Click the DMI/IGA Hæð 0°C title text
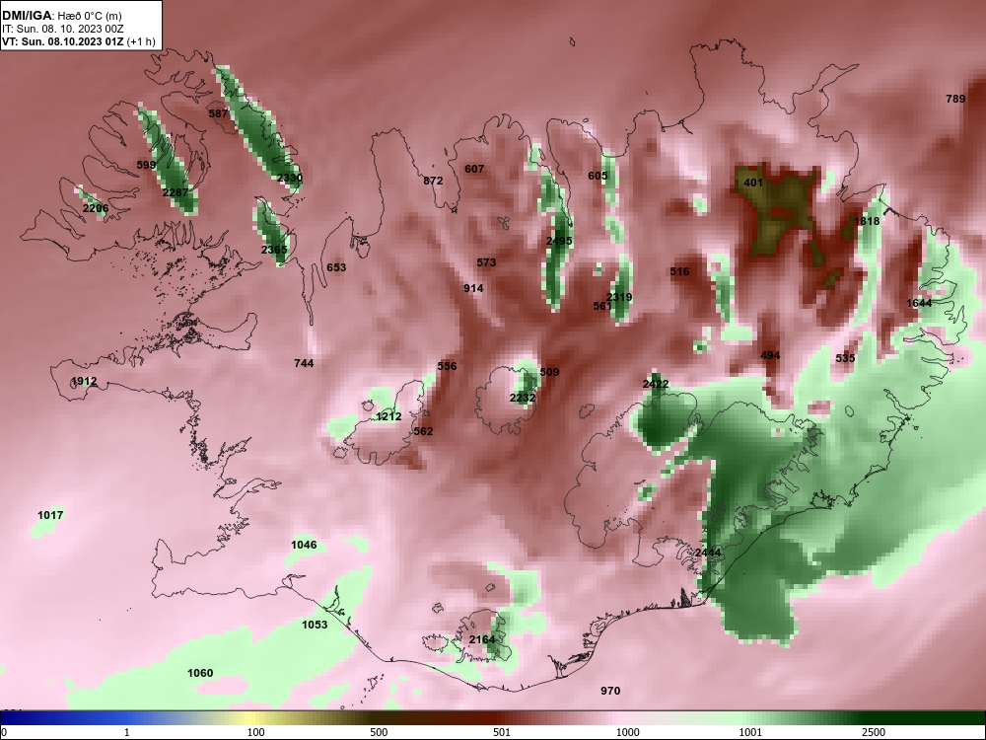This screenshot has width=986, height=740. [x=61, y=16]
